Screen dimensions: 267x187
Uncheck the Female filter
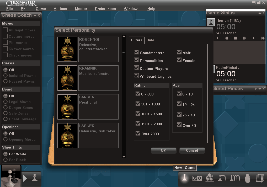coord(179,60)
